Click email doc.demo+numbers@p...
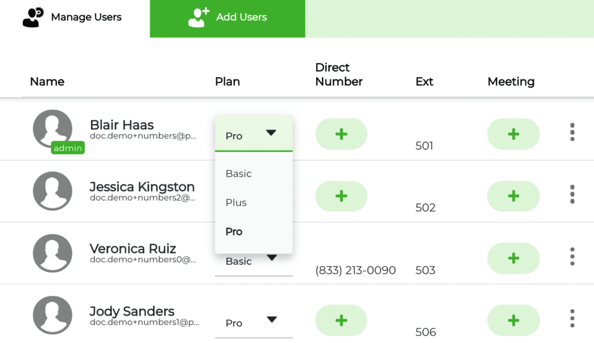 [x=143, y=136]
